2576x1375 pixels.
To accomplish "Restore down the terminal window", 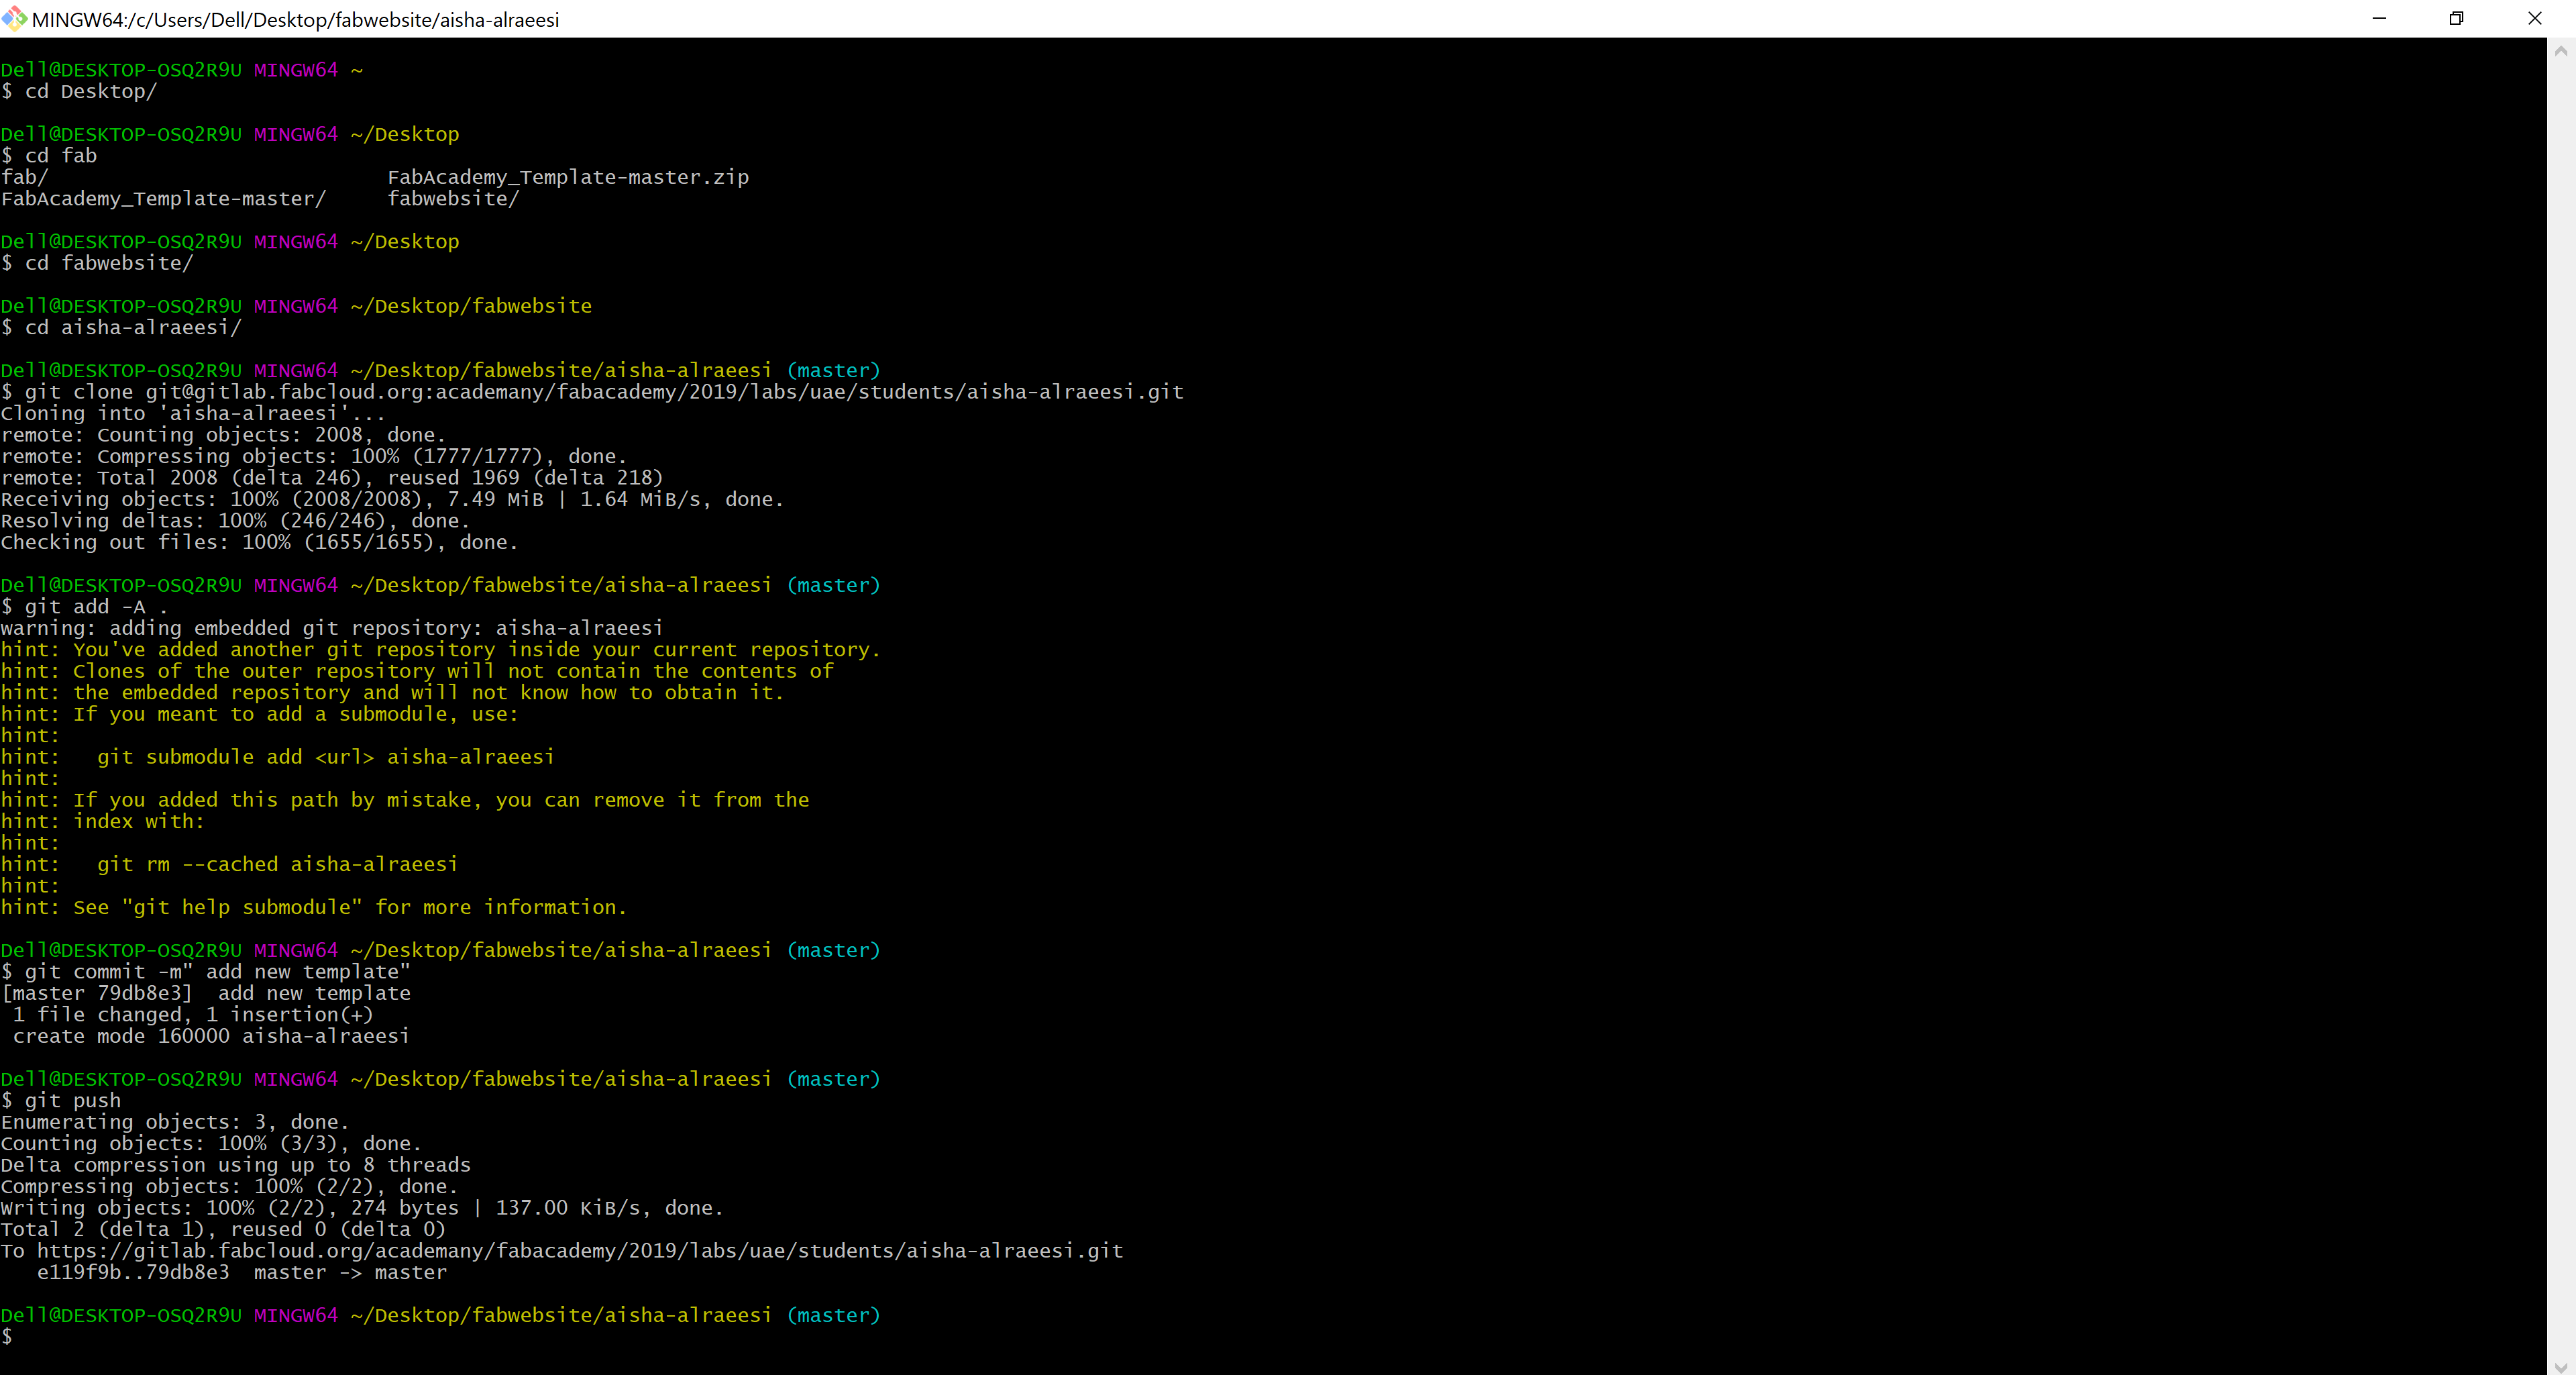I will point(2456,18).
